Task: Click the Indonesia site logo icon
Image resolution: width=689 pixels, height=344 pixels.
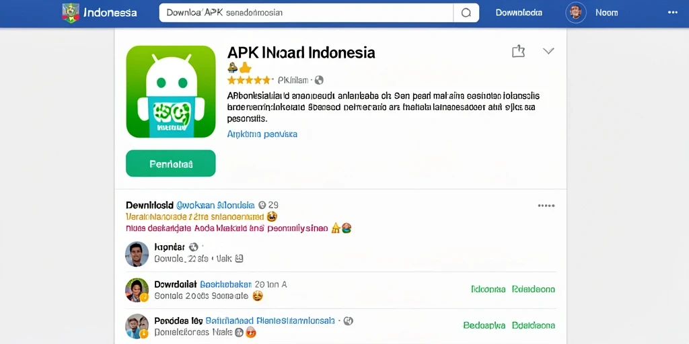Action: point(70,13)
